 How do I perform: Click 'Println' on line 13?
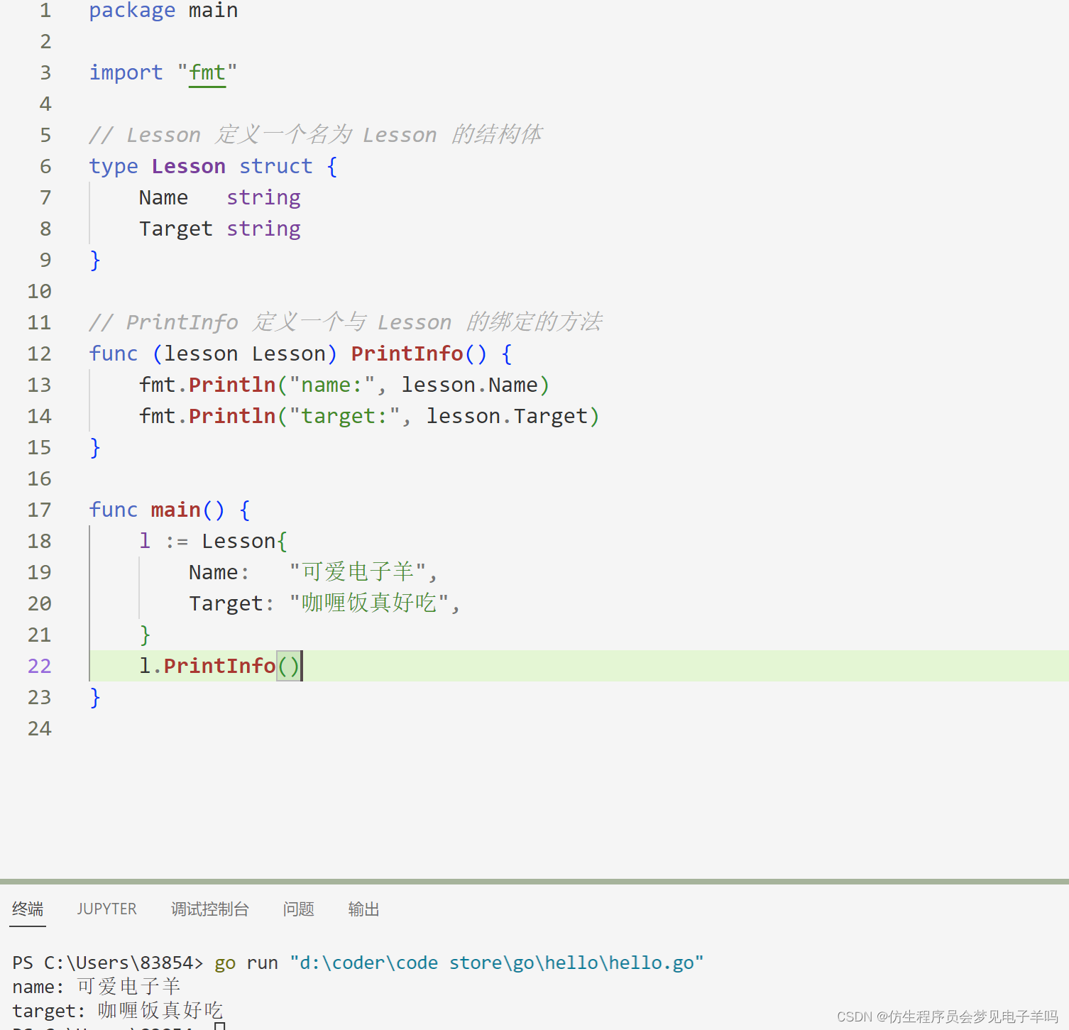pos(232,385)
